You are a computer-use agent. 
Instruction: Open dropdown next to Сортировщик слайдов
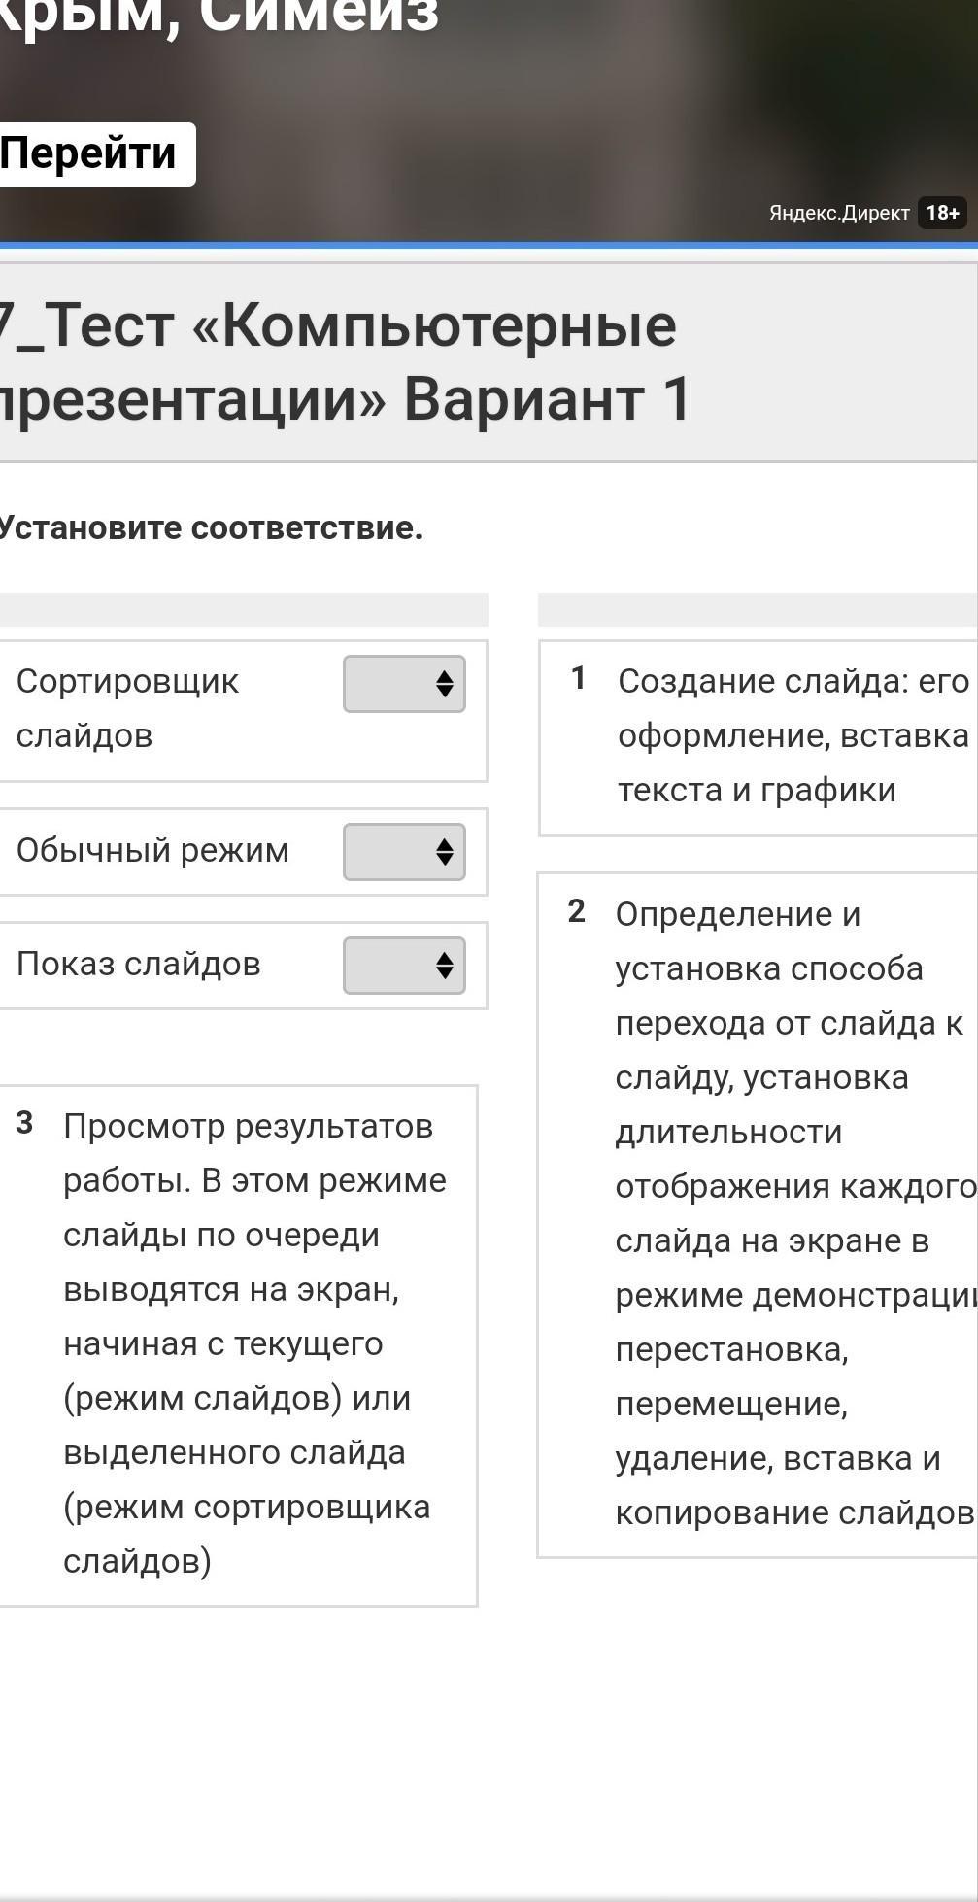pos(404,684)
